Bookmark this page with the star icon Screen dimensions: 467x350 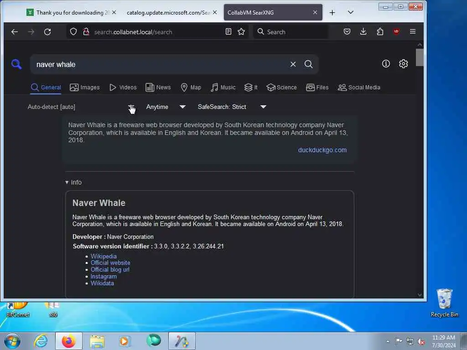pos(241,31)
